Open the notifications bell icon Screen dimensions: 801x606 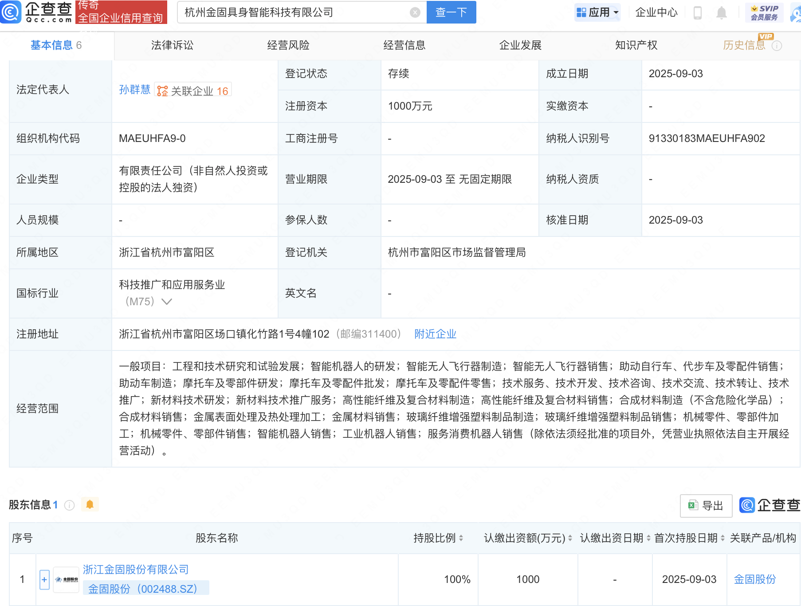click(722, 12)
